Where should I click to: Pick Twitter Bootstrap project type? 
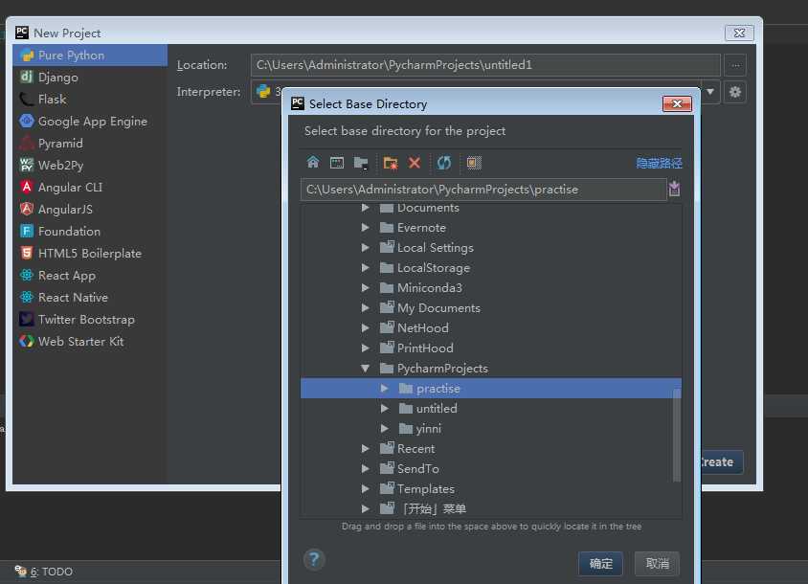point(90,320)
